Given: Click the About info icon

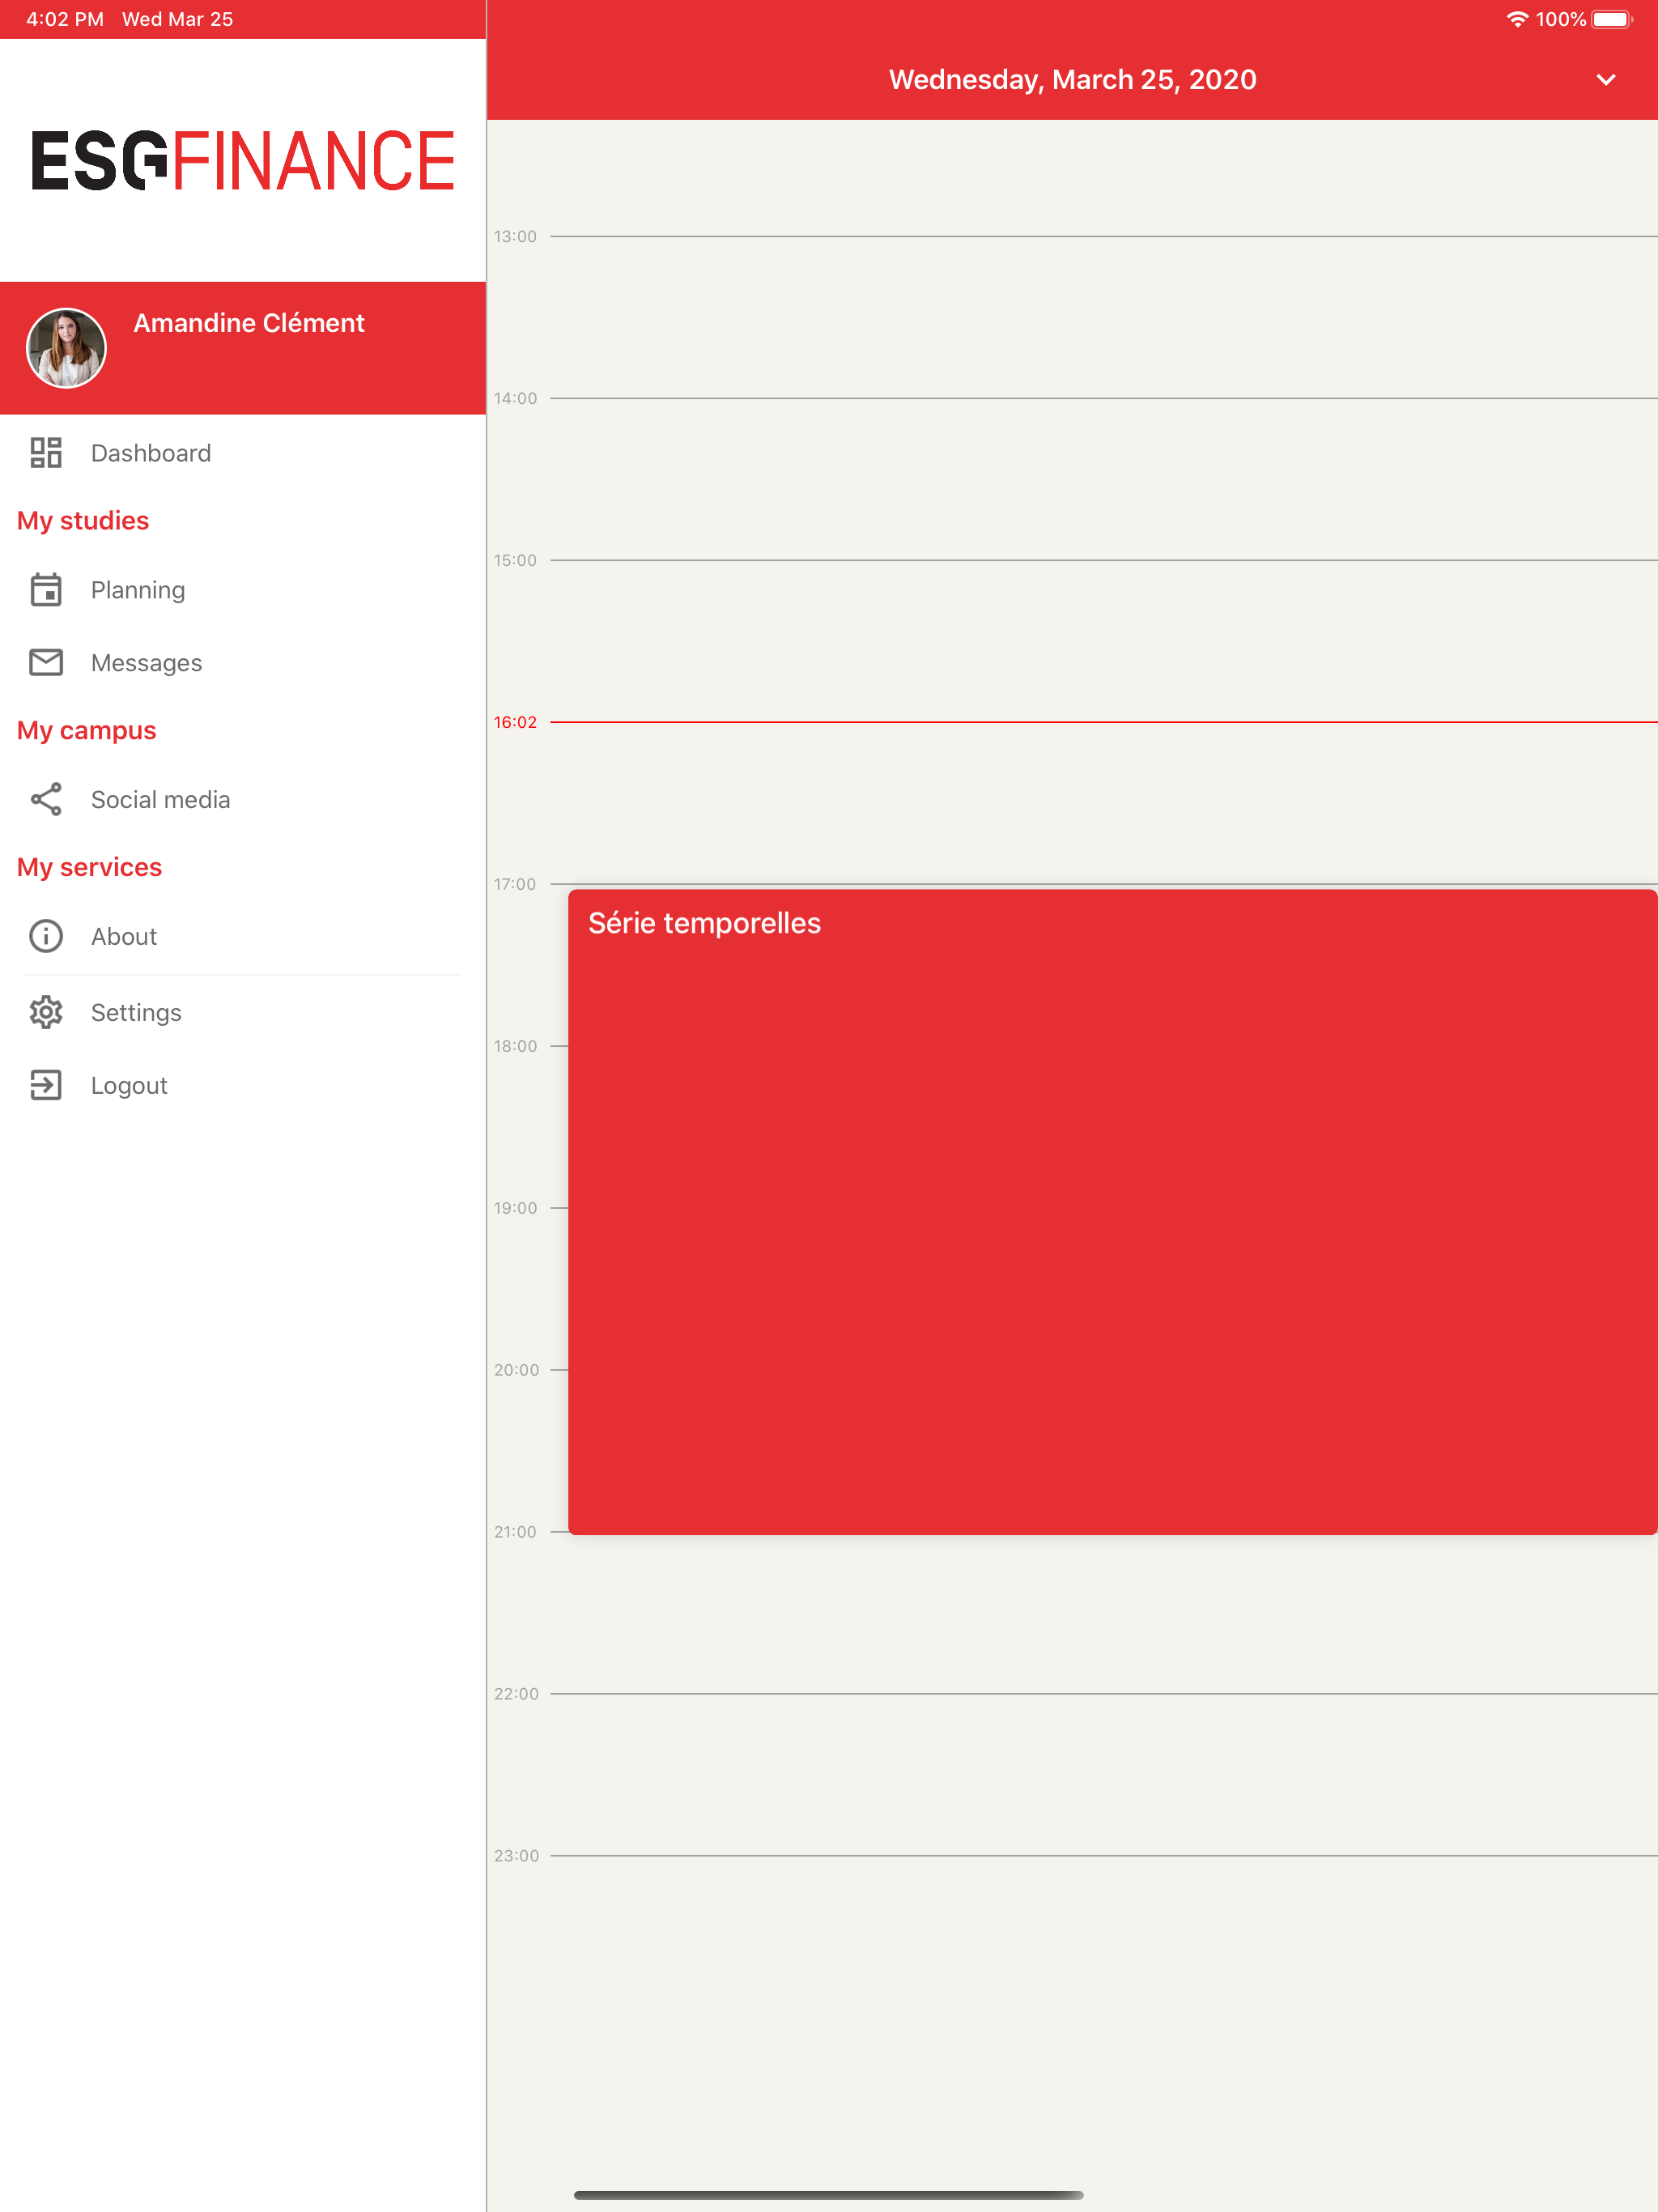Looking at the screenshot, I should [46, 936].
